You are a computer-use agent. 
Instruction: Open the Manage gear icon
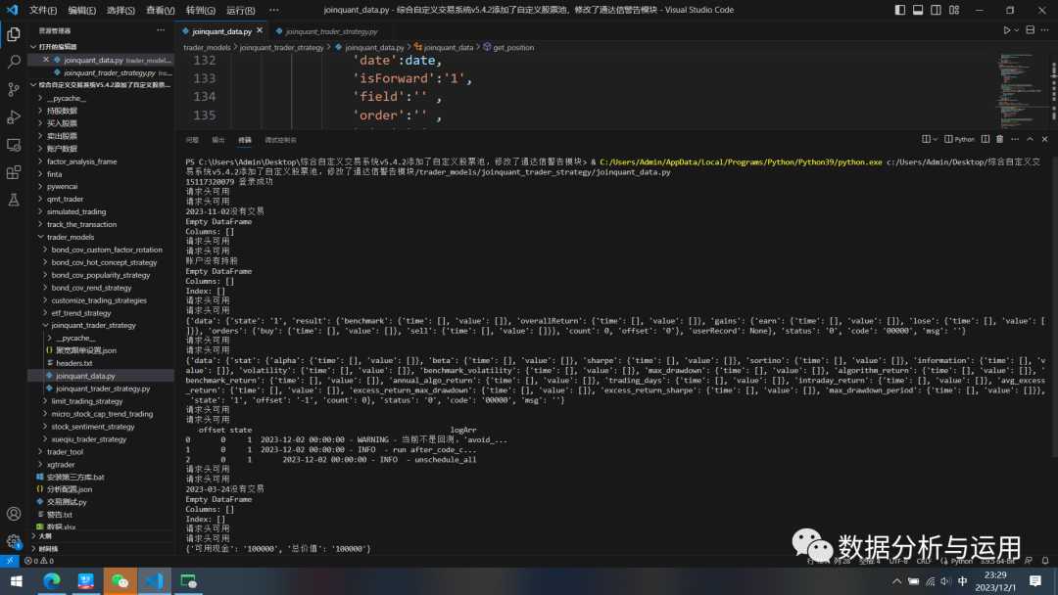(x=14, y=541)
